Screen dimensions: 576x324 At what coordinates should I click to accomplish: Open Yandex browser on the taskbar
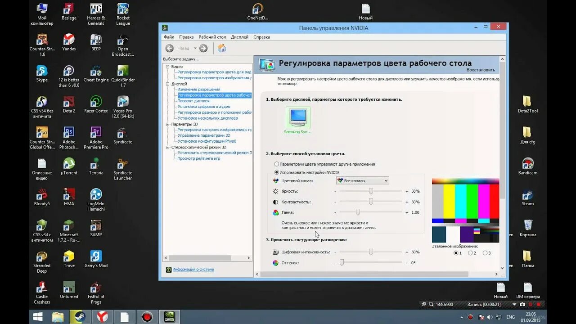pos(103,317)
